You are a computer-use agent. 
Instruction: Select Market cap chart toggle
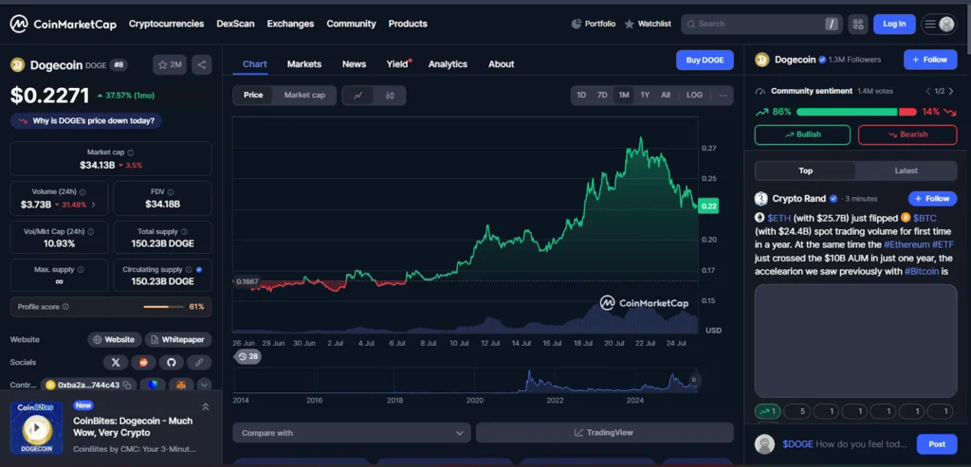pyautogui.click(x=304, y=96)
